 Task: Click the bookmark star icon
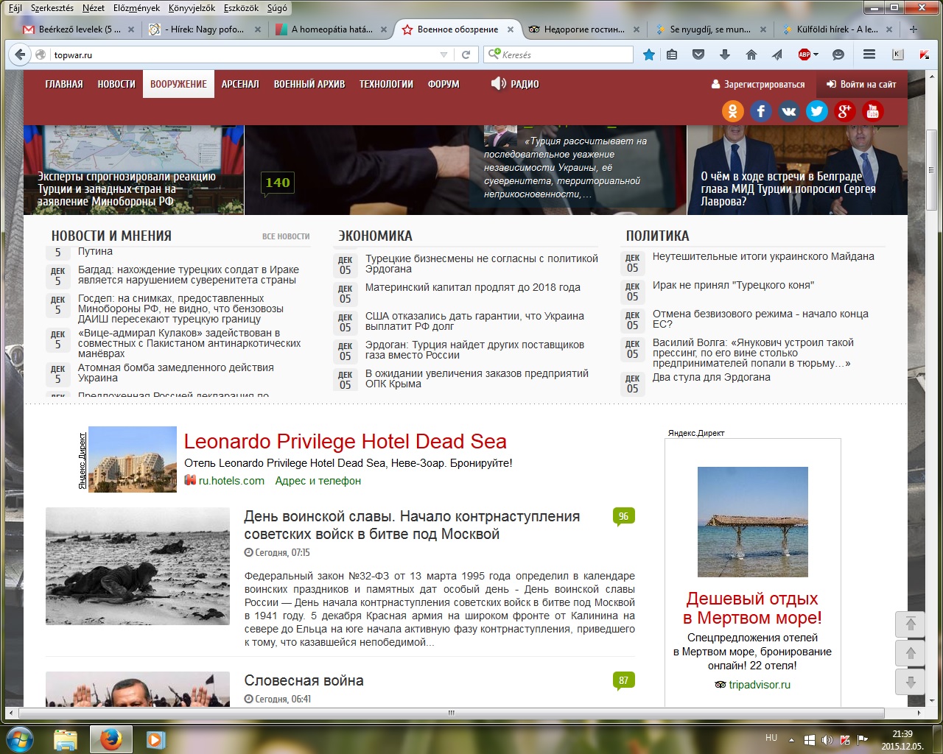649,54
